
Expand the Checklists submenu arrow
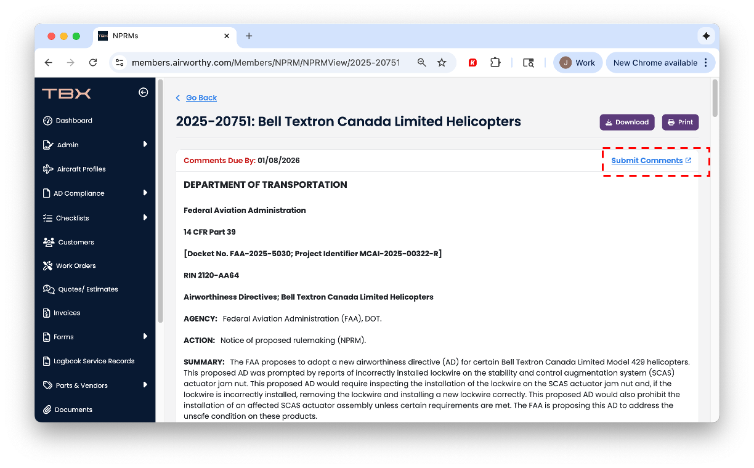(145, 217)
